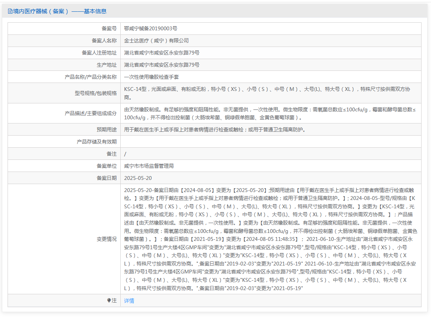Click the 备案人注册地址 label
Screen dimensions: 431x317
pos(99,53)
